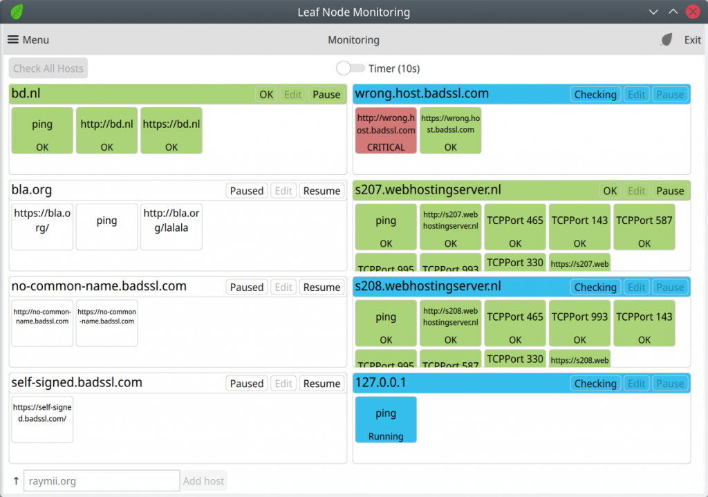Click the green leaf app icon in title bar
The image size is (708, 497).
[17, 12]
